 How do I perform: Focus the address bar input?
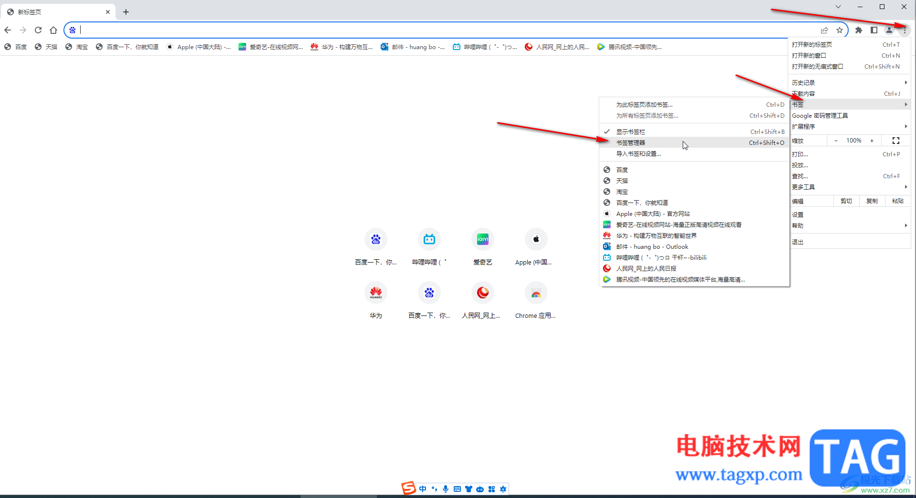click(448, 30)
